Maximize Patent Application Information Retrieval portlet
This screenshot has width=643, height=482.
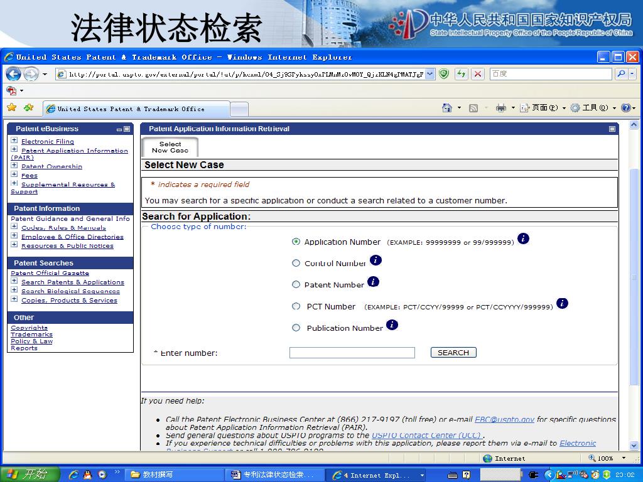pyautogui.click(x=612, y=129)
